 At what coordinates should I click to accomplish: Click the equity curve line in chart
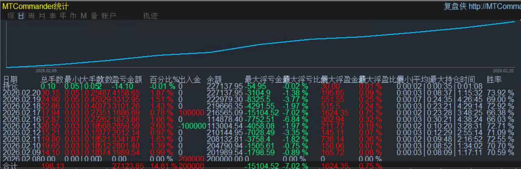260,45
